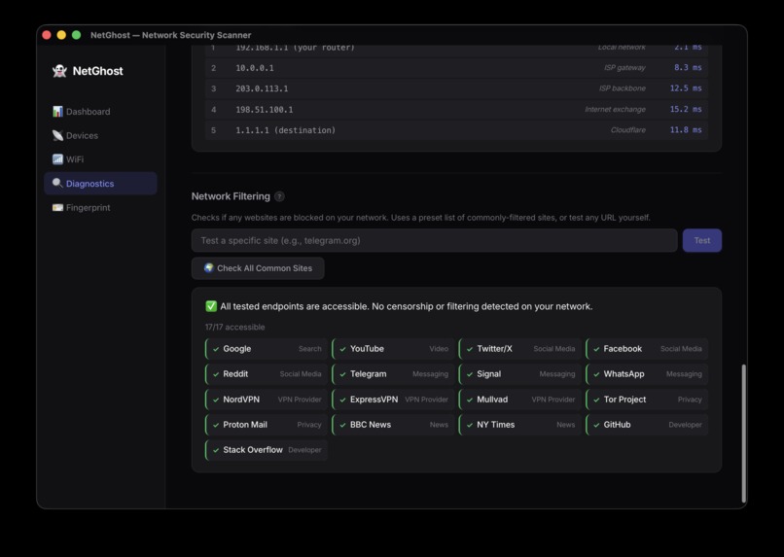Click the green checkmark icon beside All tested endpoints
784x557 pixels.
pos(211,306)
